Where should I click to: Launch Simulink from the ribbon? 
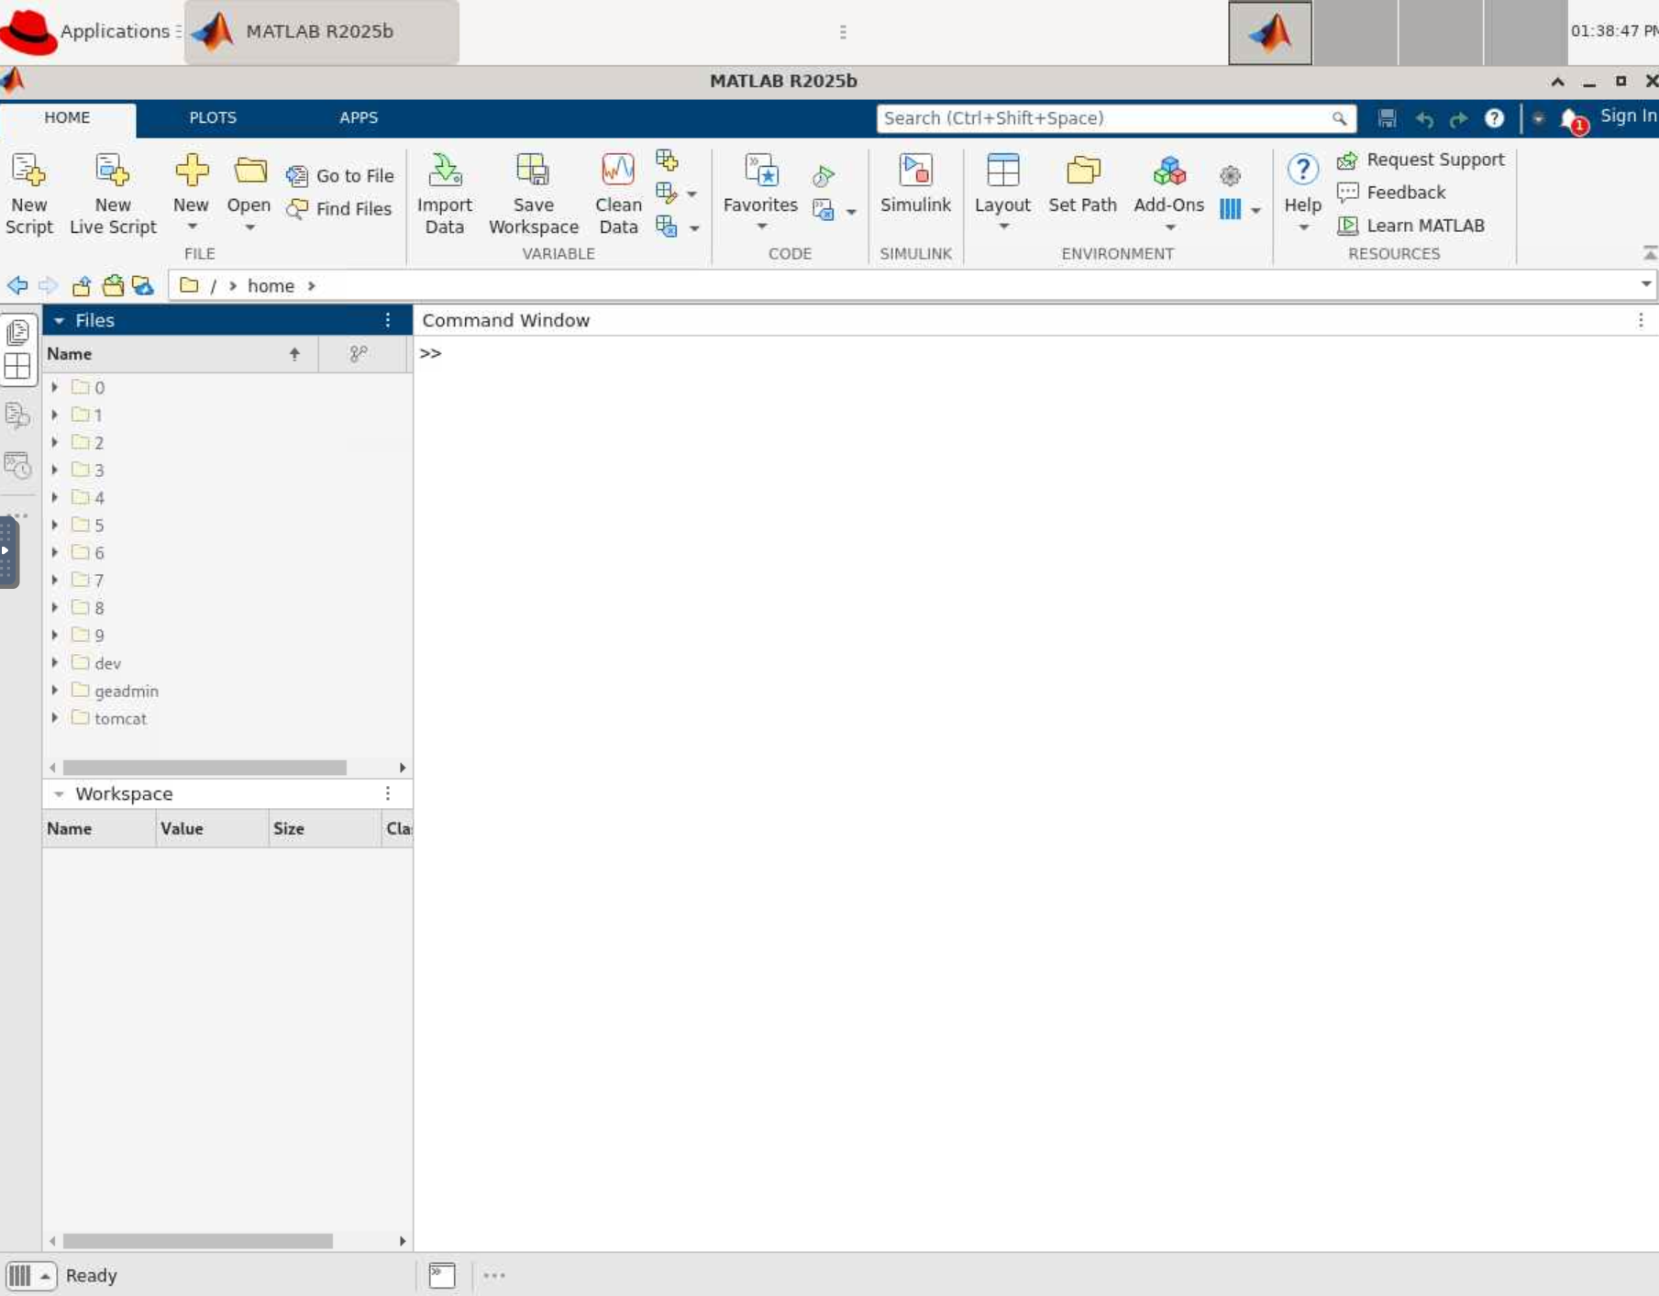click(x=914, y=172)
